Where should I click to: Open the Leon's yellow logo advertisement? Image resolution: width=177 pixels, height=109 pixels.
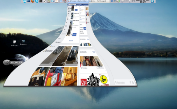[104, 79]
